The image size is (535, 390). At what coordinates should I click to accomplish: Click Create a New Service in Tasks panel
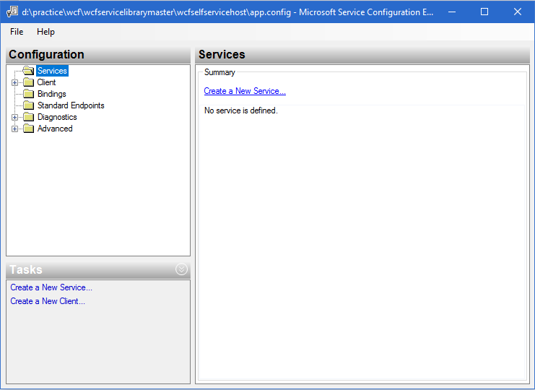click(51, 287)
